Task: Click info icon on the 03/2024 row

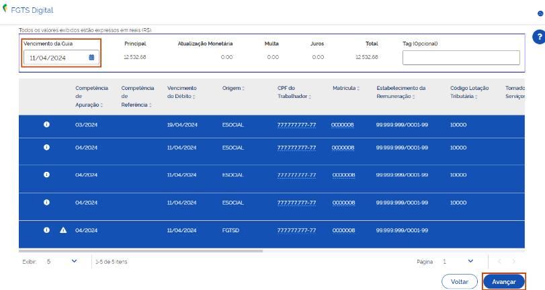Action: pyautogui.click(x=46, y=124)
